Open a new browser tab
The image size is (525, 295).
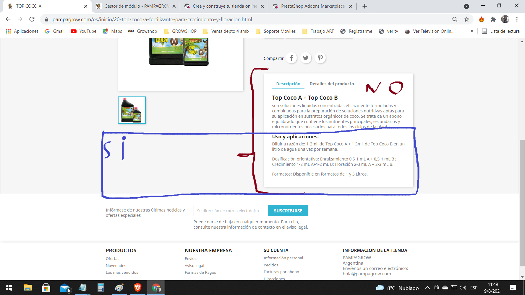(365, 6)
